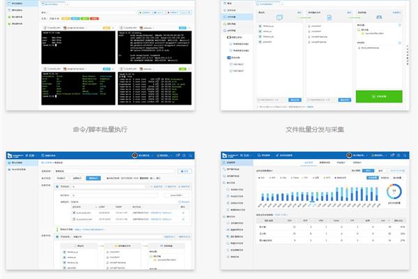
Task: Click the green status tag in filter row
Action: (x=85, y=18)
